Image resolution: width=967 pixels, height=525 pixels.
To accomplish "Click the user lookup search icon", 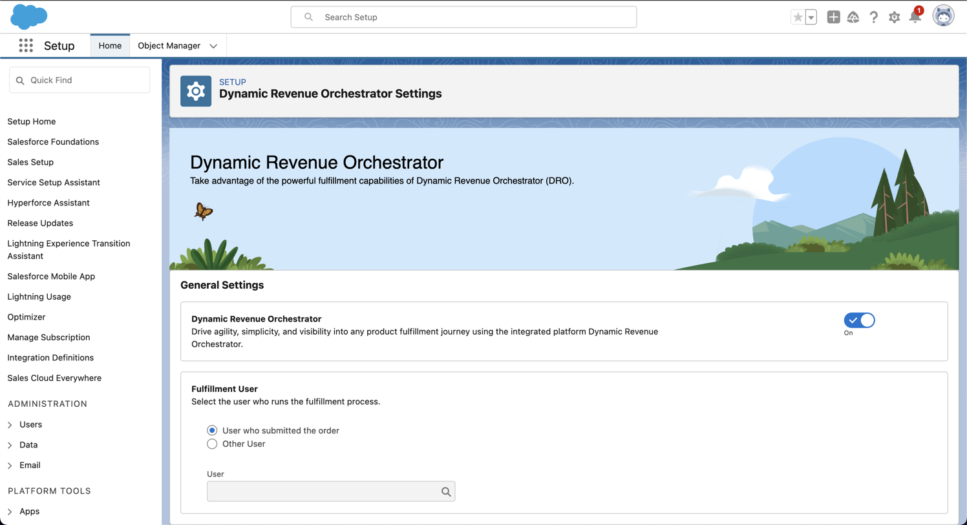I will tap(446, 491).
